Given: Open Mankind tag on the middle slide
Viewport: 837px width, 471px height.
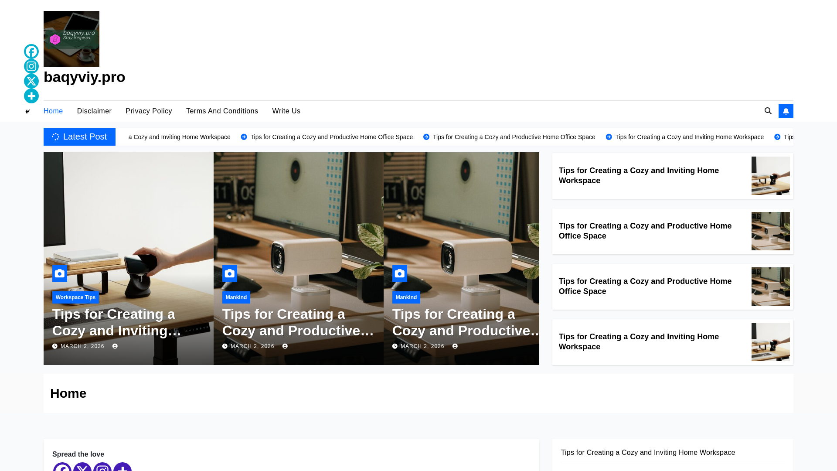Looking at the screenshot, I should click(236, 297).
